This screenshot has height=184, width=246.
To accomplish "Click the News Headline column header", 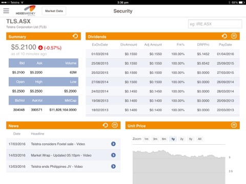I will point(37,134).
